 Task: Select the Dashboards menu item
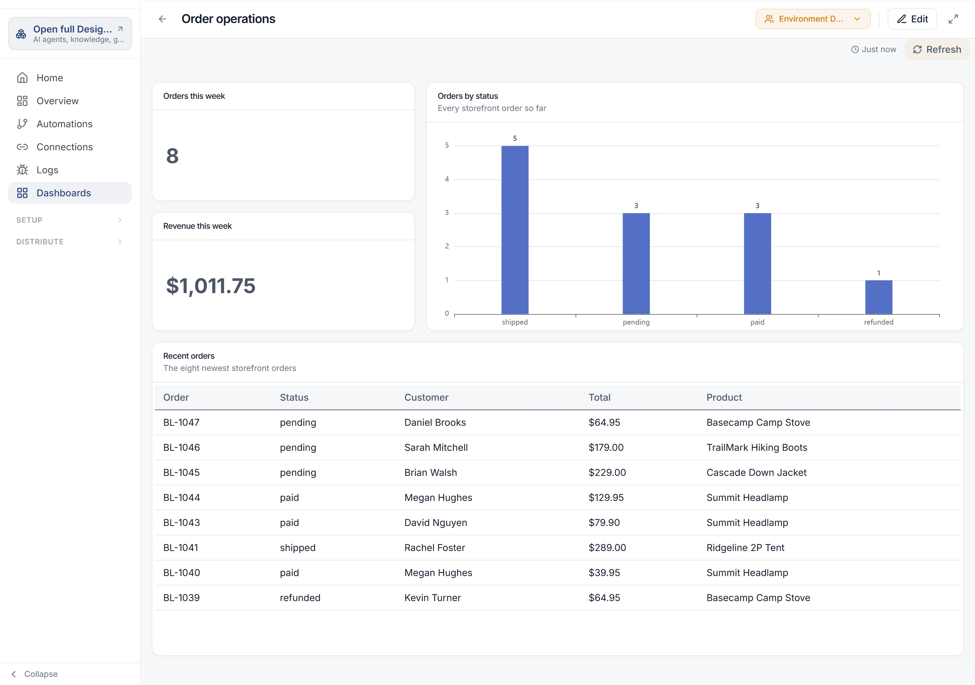(70, 193)
